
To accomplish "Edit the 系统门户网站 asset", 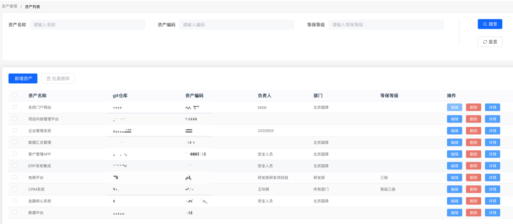I will pos(454,107).
